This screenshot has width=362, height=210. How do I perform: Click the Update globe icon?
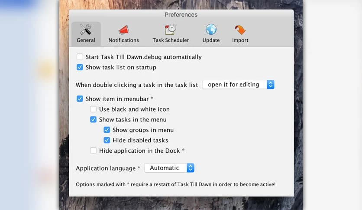211,30
